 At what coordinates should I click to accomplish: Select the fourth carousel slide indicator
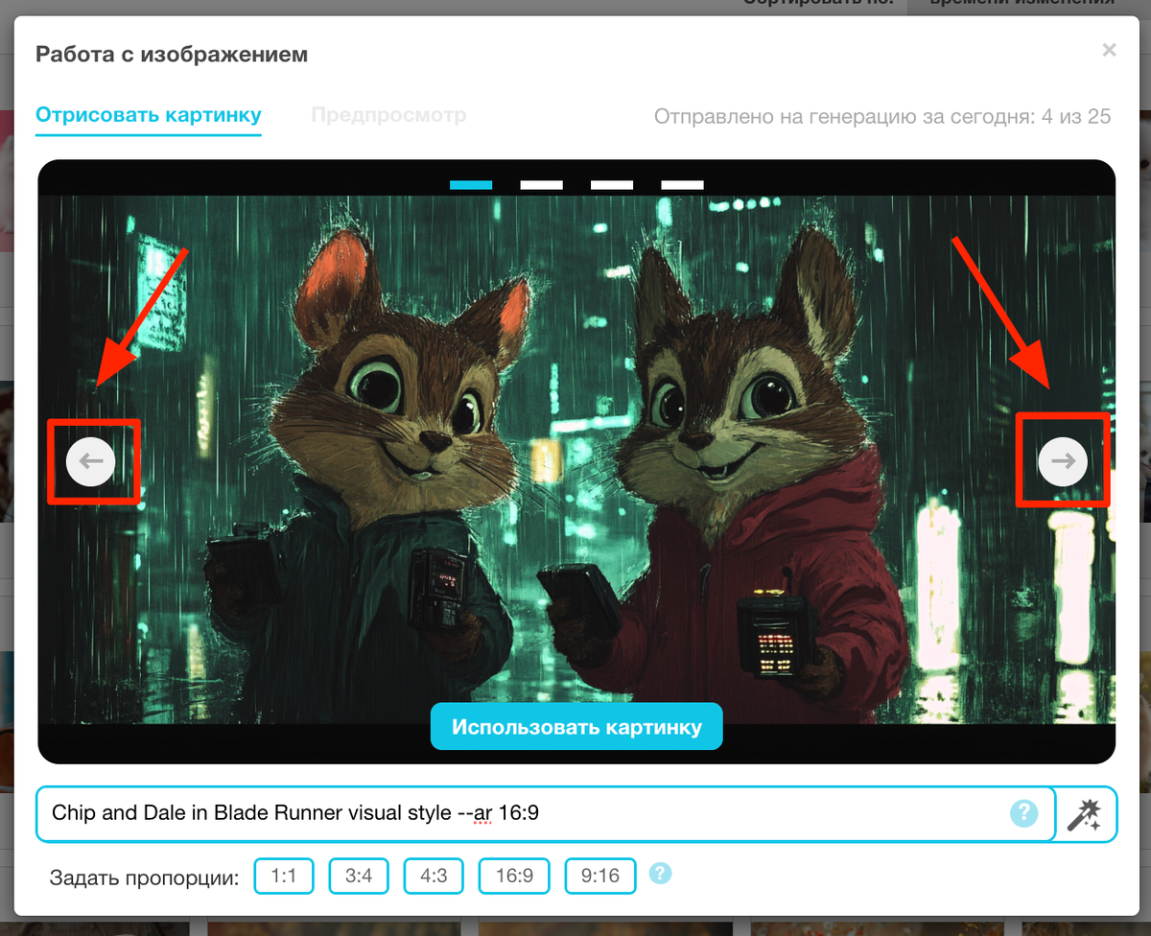(682, 184)
